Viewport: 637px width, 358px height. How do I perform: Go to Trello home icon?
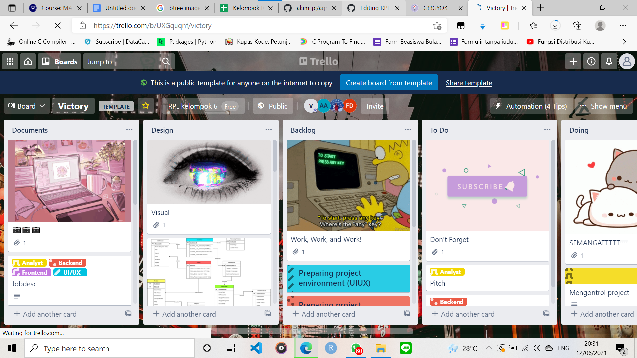(28, 61)
